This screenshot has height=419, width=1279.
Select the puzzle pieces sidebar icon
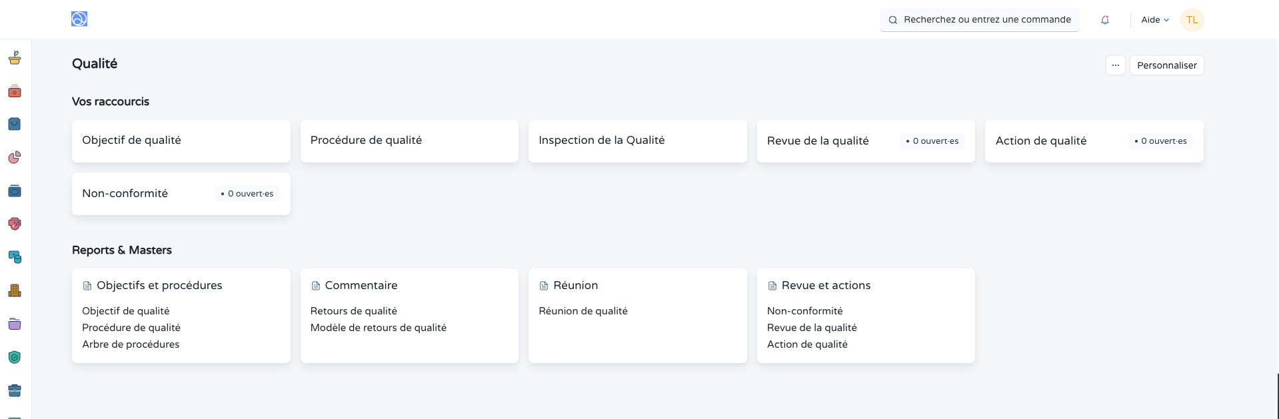15,257
